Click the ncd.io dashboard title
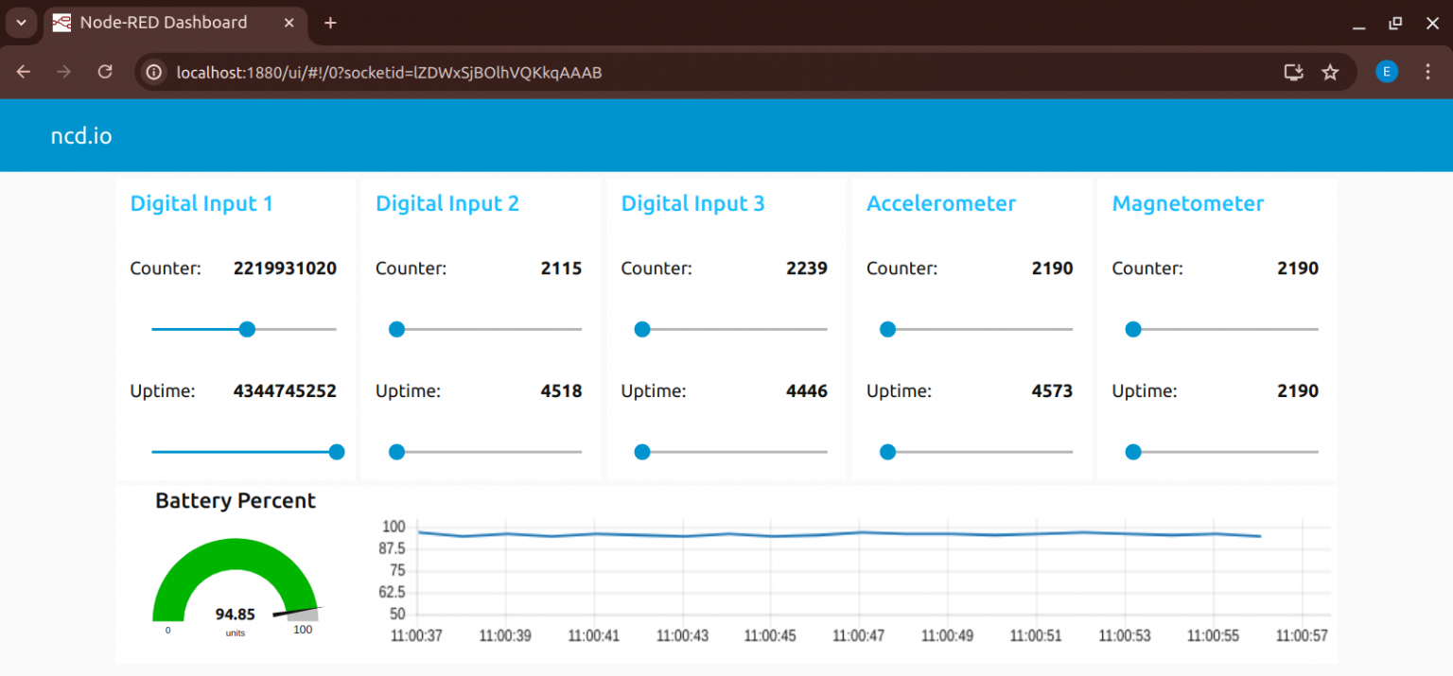1453x676 pixels. click(x=81, y=136)
